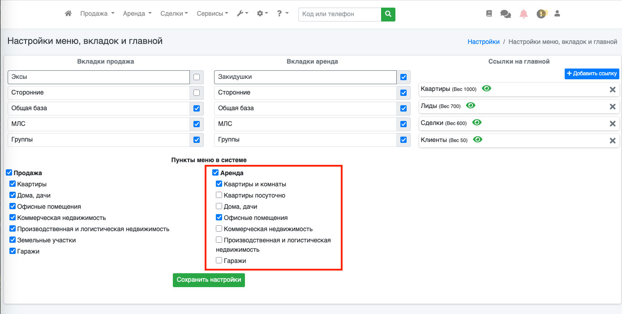Open the Сервисы menu
This screenshot has height=314, width=622.
coord(213,14)
